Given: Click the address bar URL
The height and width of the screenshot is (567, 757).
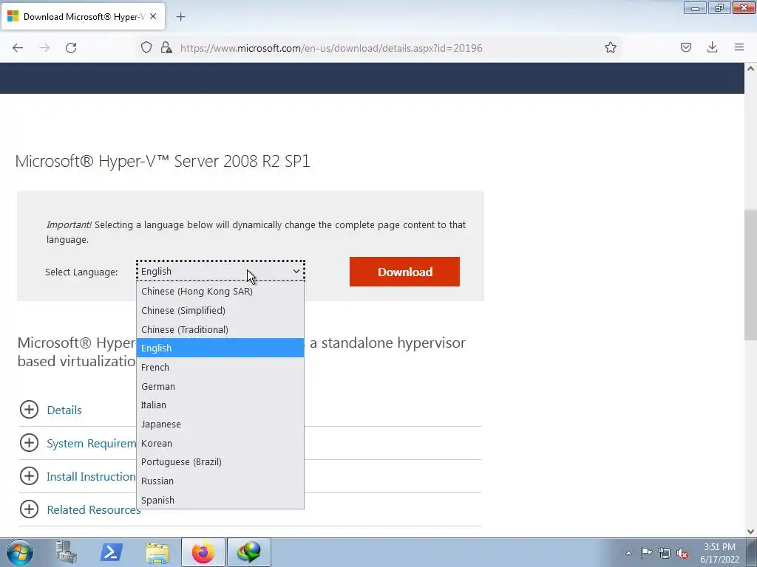Looking at the screenshot, I should [x=331, y=48].
